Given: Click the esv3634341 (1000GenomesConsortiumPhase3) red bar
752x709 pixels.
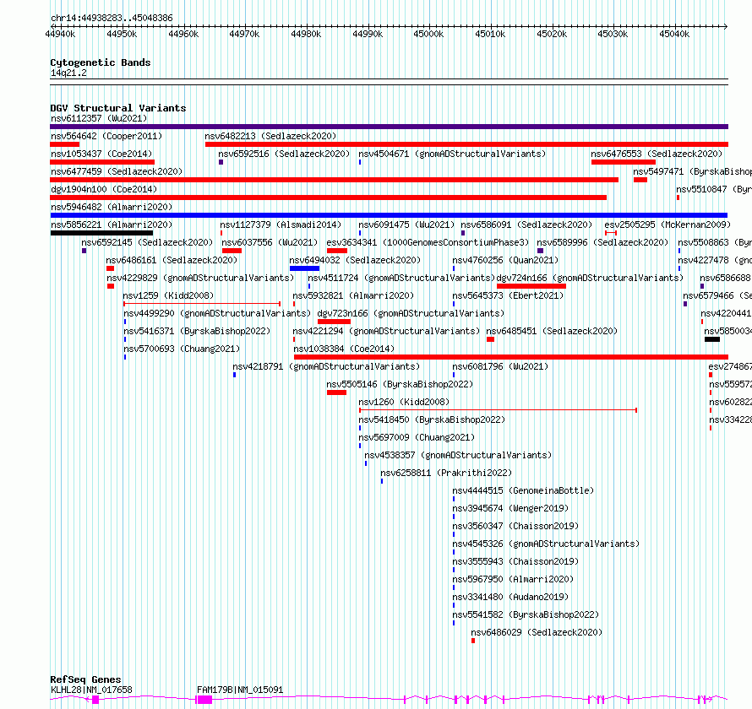Looking at the screenshot, I should 336,251.
